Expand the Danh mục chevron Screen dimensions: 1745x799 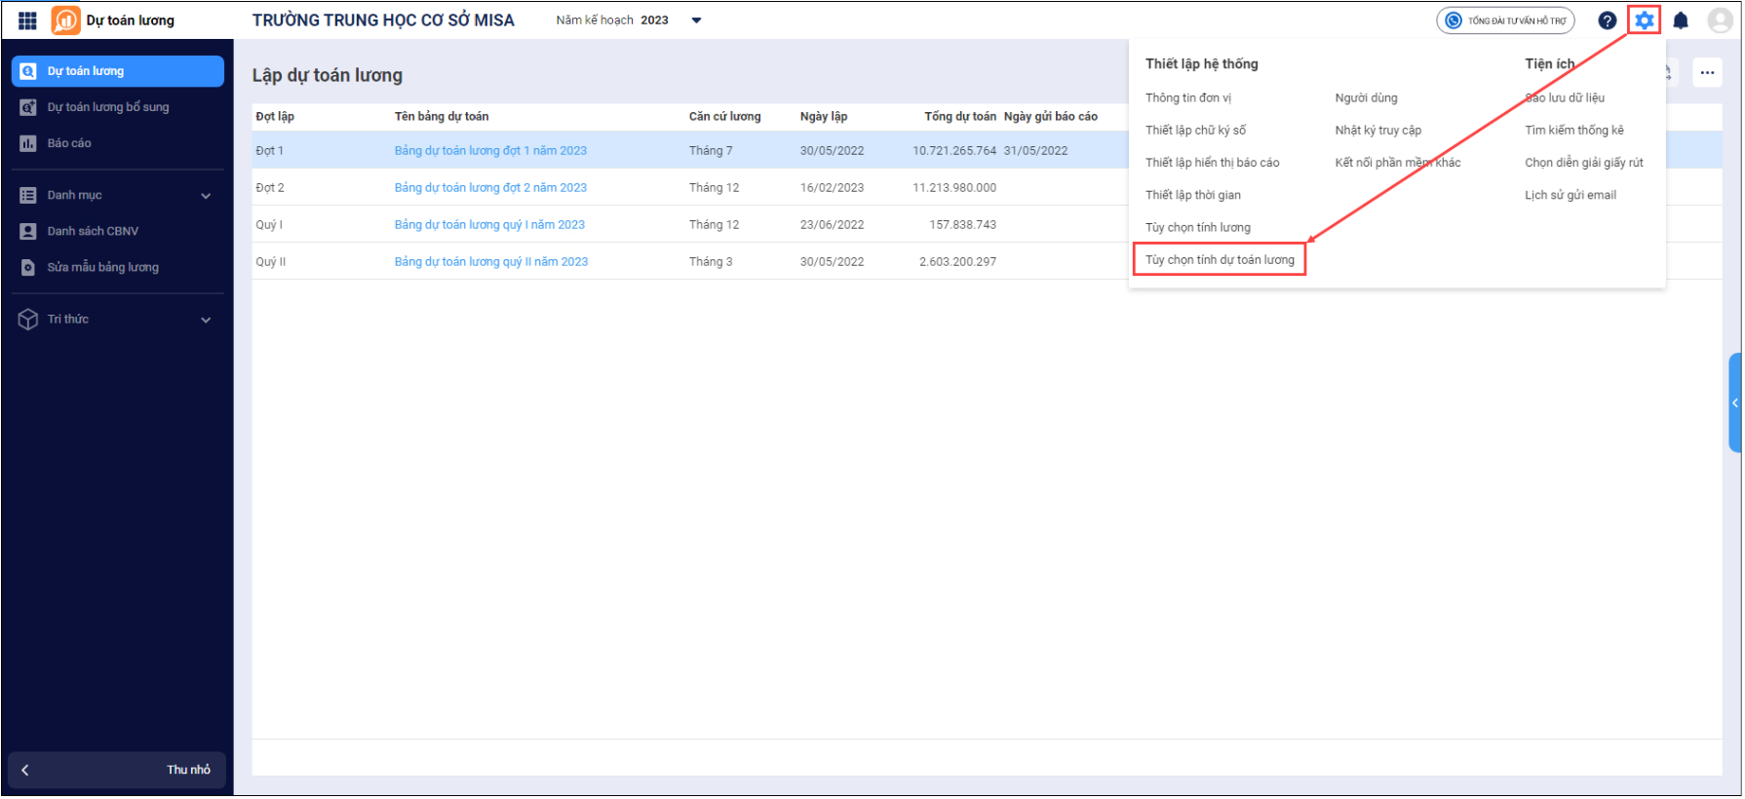206,196
